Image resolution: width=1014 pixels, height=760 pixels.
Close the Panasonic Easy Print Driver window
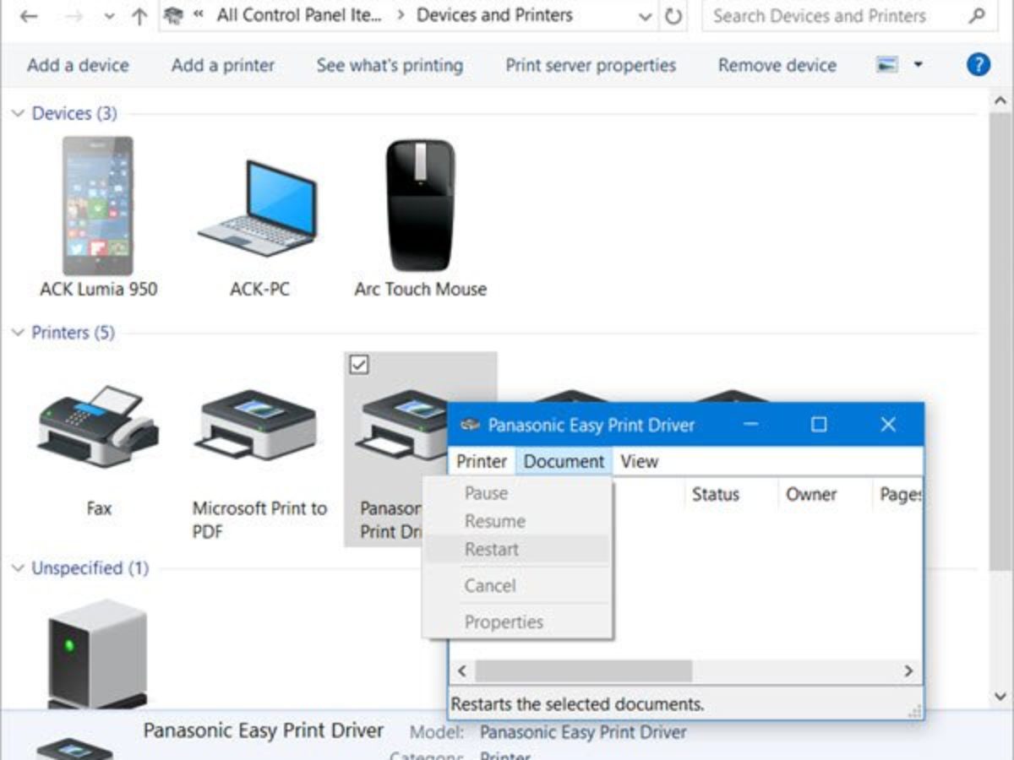point(888,425)
